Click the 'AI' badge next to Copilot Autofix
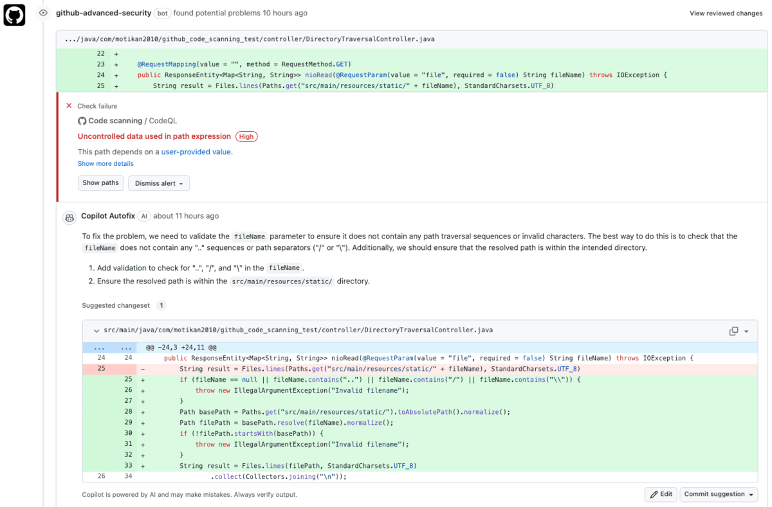 coord(144,216)
